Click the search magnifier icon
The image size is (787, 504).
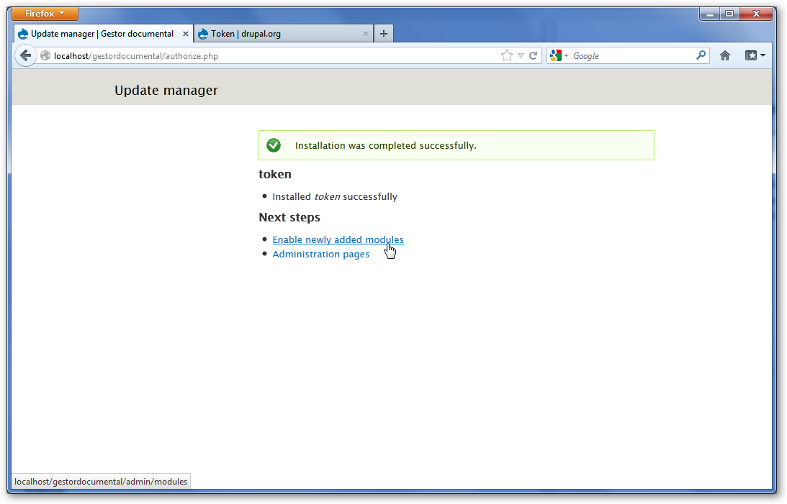[701, 55]
